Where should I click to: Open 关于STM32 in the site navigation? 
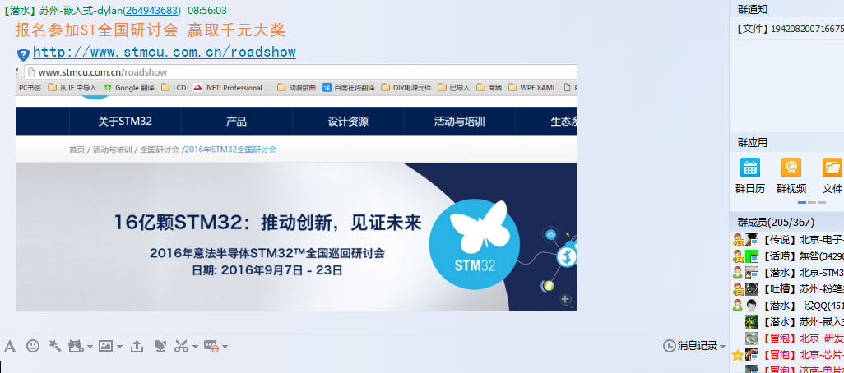125,122
